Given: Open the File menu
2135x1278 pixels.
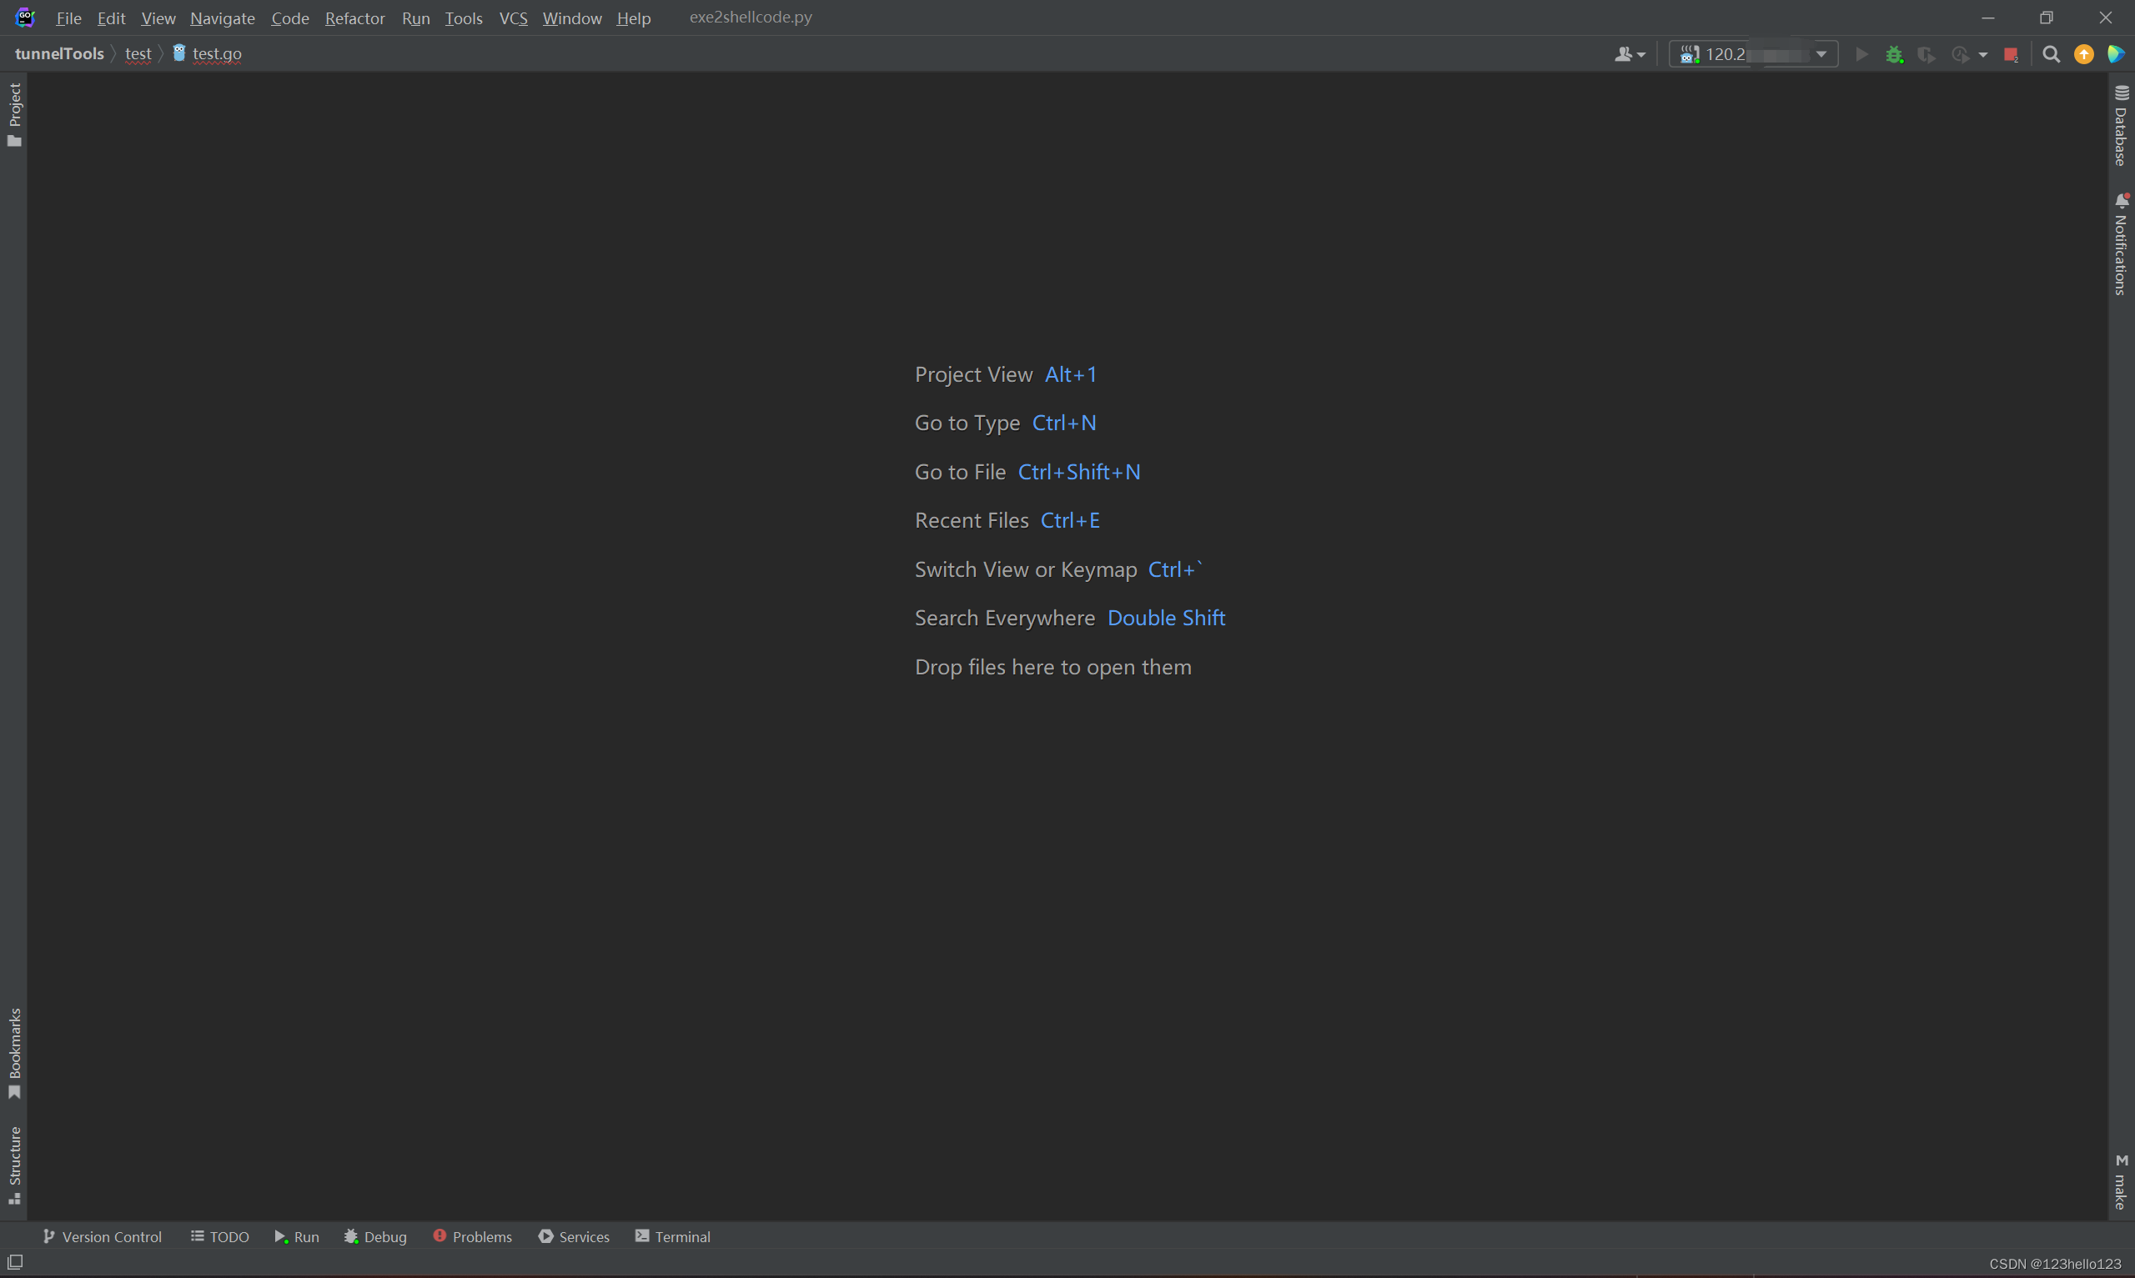Looking at the screenshot, I should pyautogui.click(x=68, y=18).
